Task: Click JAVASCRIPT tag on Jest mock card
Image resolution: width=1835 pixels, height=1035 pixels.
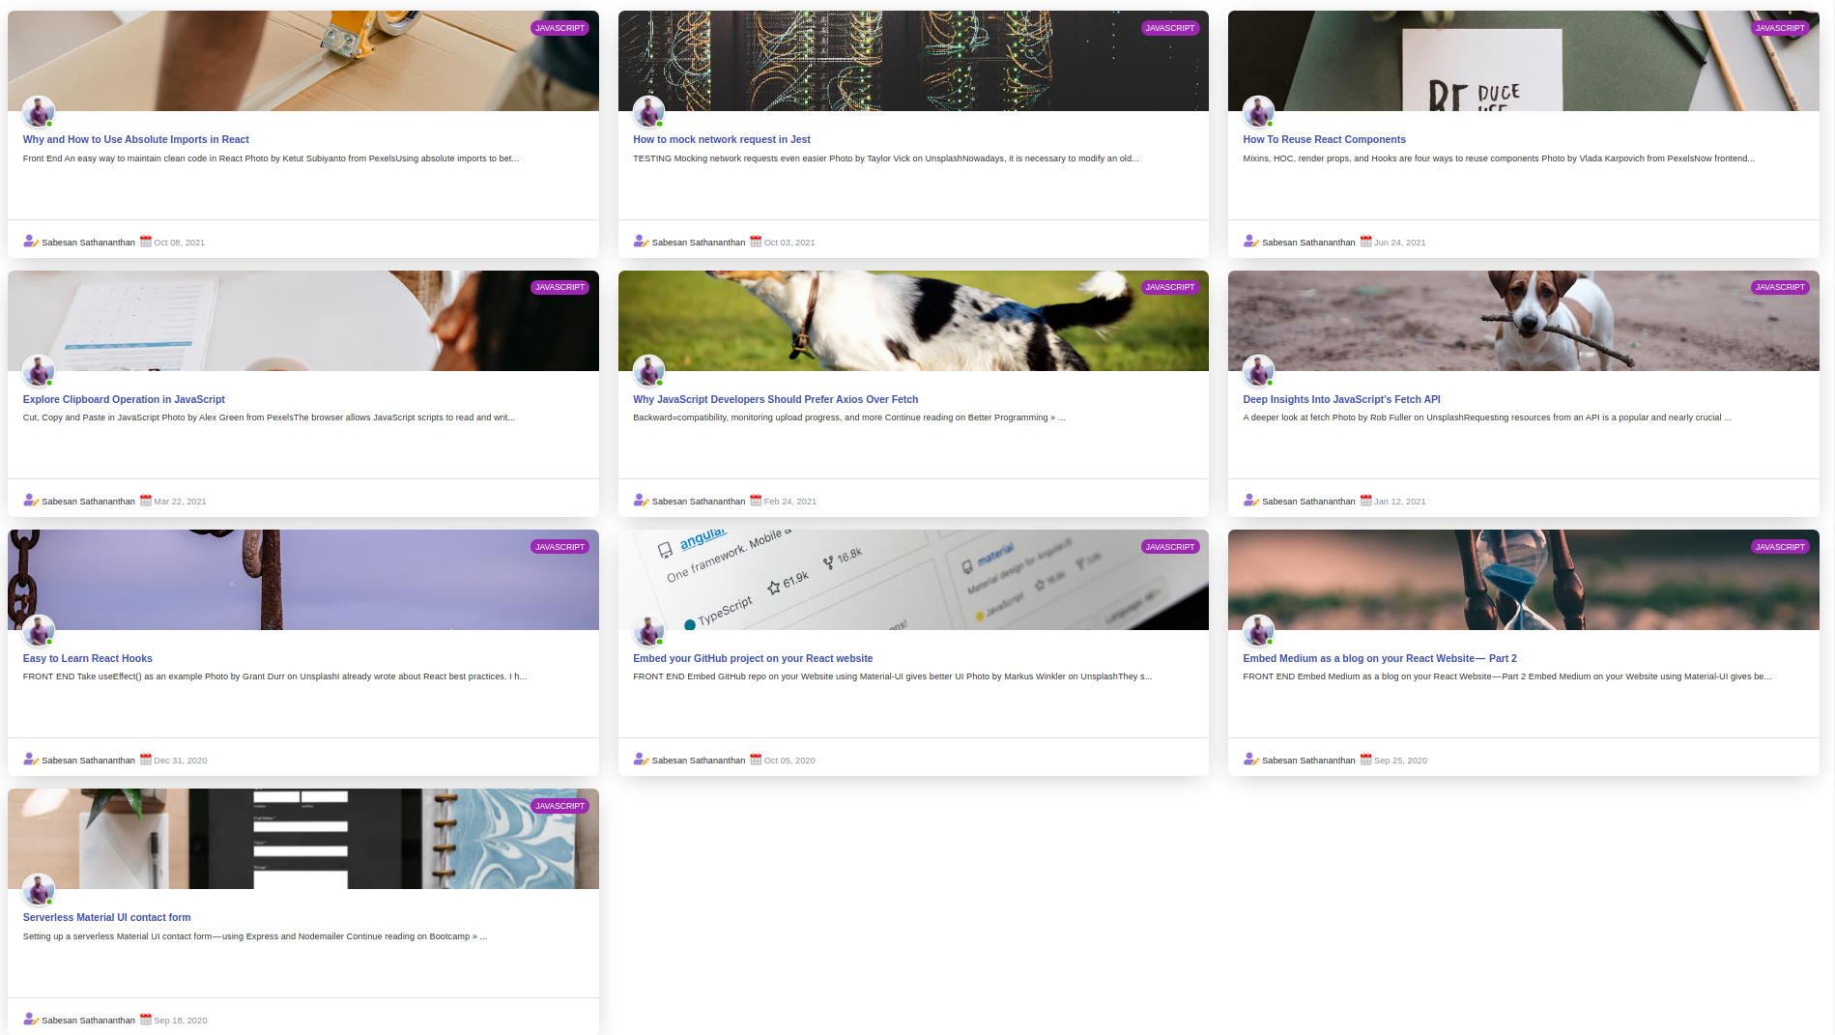Action: coord(1169,28)
